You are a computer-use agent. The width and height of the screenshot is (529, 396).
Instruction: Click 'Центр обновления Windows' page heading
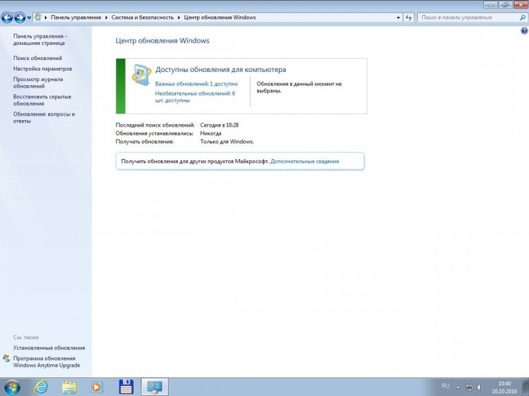tap(162, 41)
